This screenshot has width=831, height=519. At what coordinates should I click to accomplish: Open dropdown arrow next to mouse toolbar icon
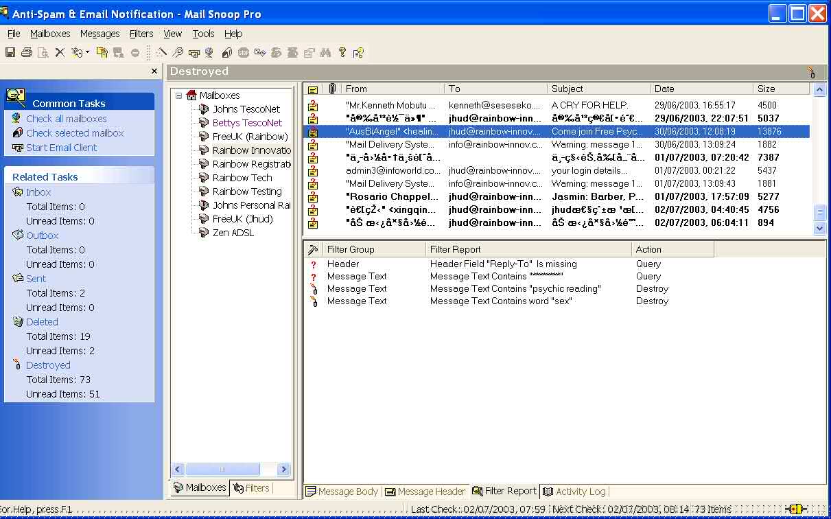pos(87,52)
